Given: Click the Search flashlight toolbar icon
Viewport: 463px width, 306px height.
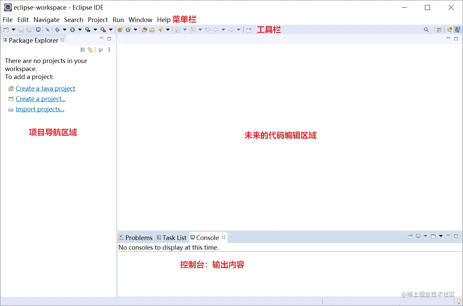Looking at the screenshot, I should click(160, 30).
